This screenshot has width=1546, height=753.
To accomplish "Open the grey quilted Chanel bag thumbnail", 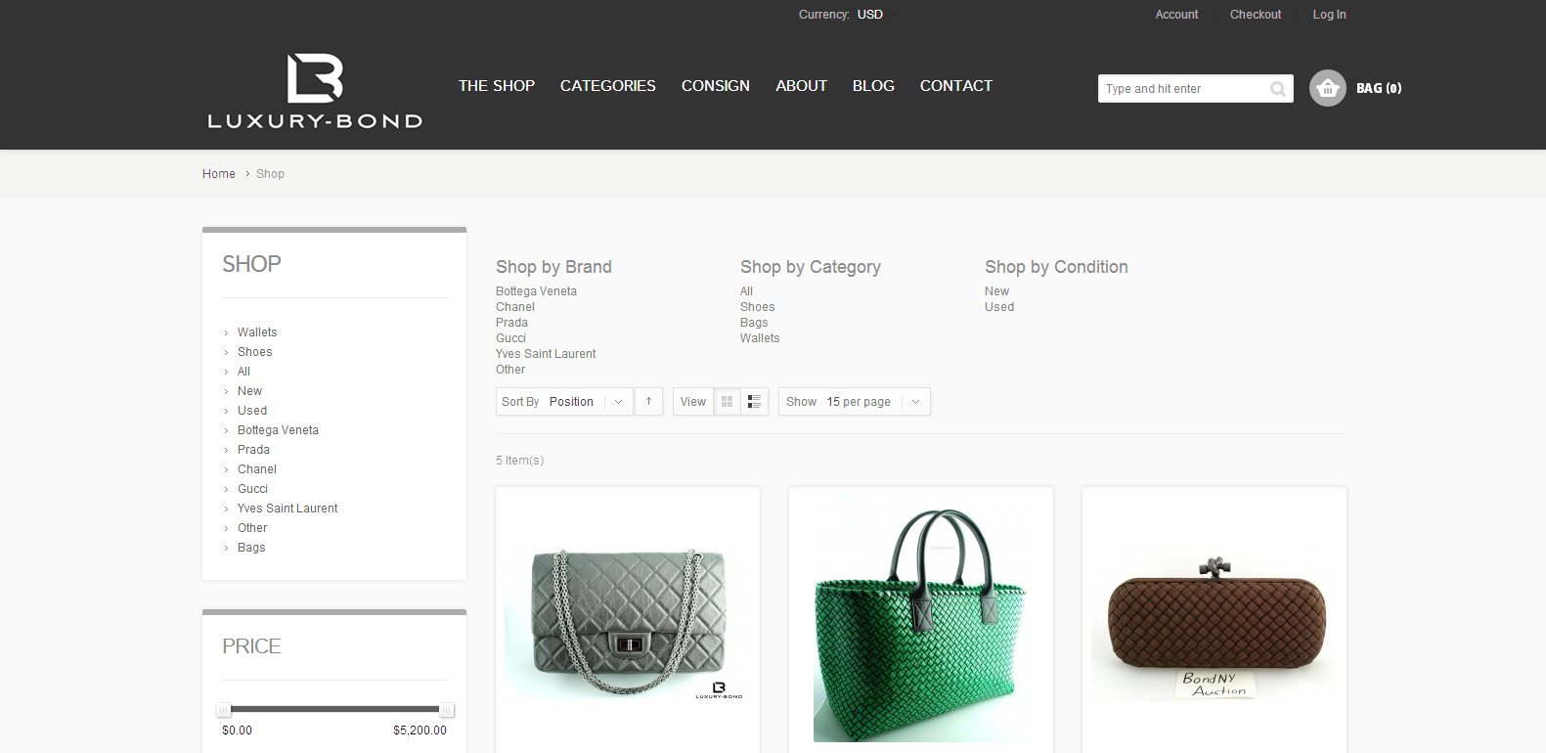I will 628,620.
